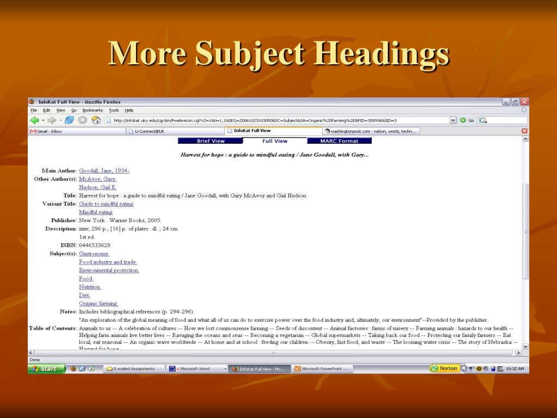Launch Firefox from the quick launch icon
Viewport: 557px width, 418px height.
(73, 368)
